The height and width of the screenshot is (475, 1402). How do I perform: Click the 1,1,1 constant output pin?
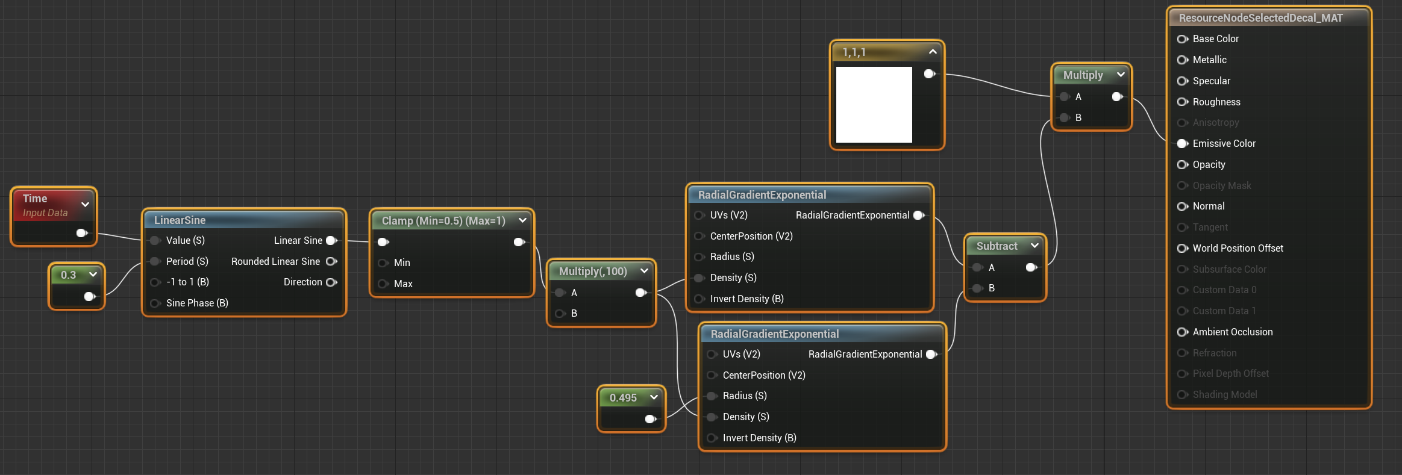[x=929, y=73]
